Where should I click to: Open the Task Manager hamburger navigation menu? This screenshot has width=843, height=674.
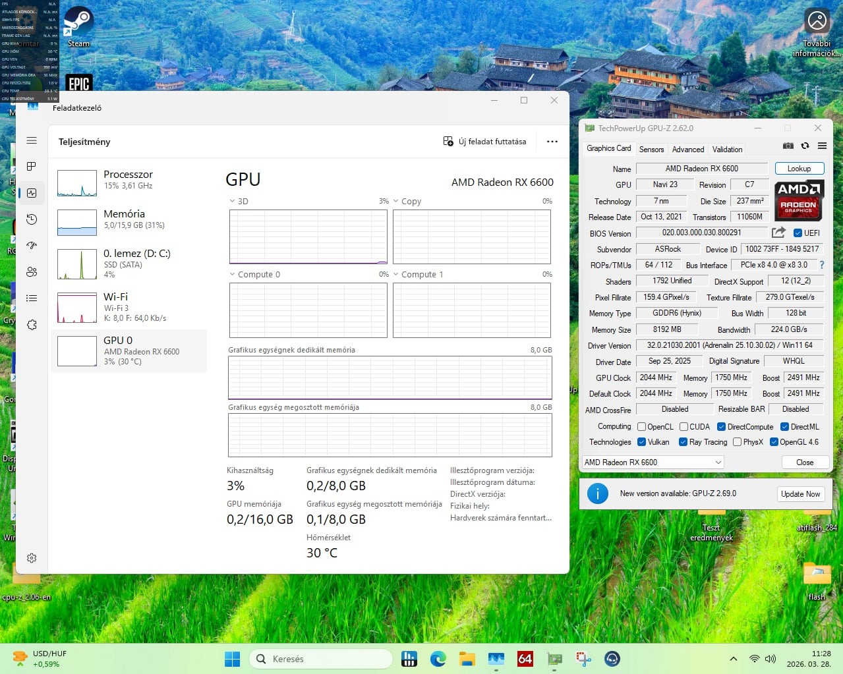click(x=32, y=140)
